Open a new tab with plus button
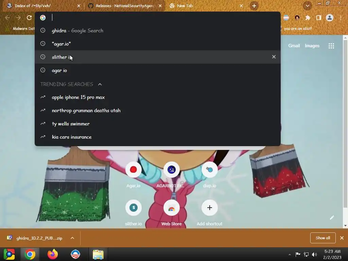 254,6
